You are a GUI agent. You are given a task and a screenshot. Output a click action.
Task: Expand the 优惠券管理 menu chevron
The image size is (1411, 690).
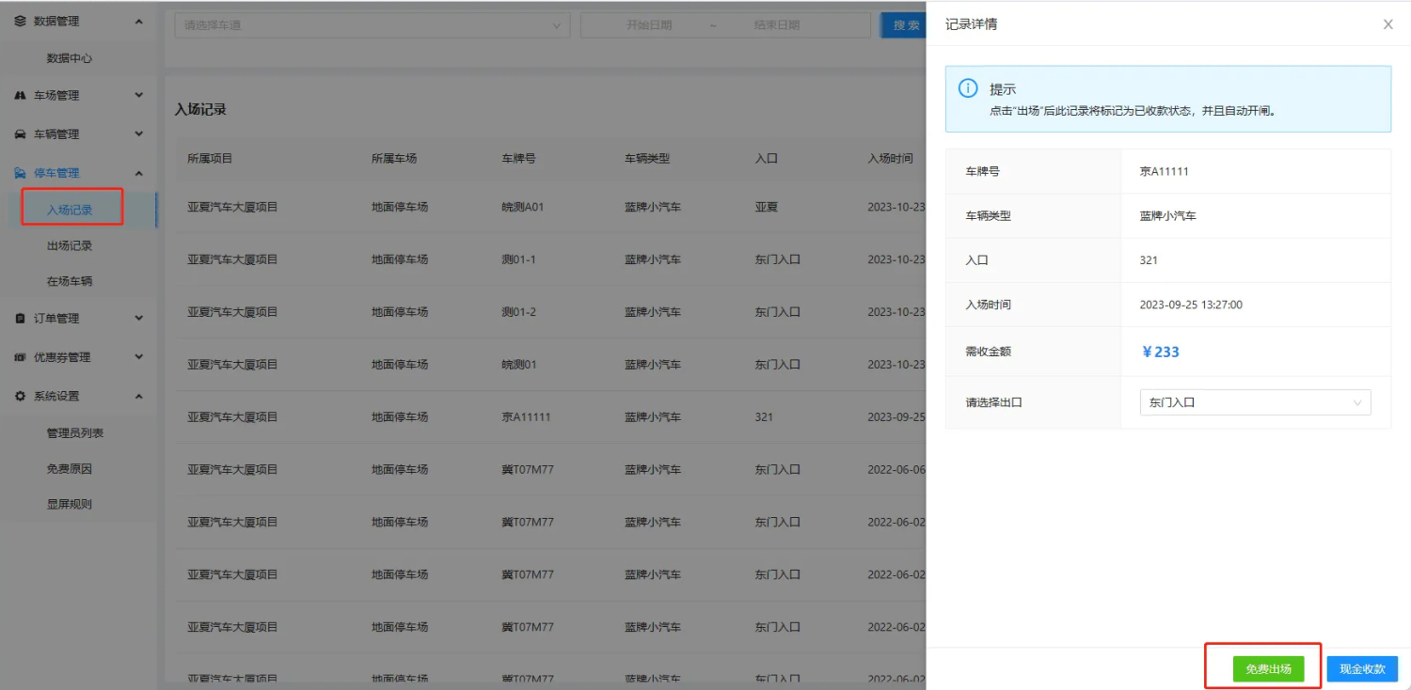pyautogui.click(x=139, y=357)
